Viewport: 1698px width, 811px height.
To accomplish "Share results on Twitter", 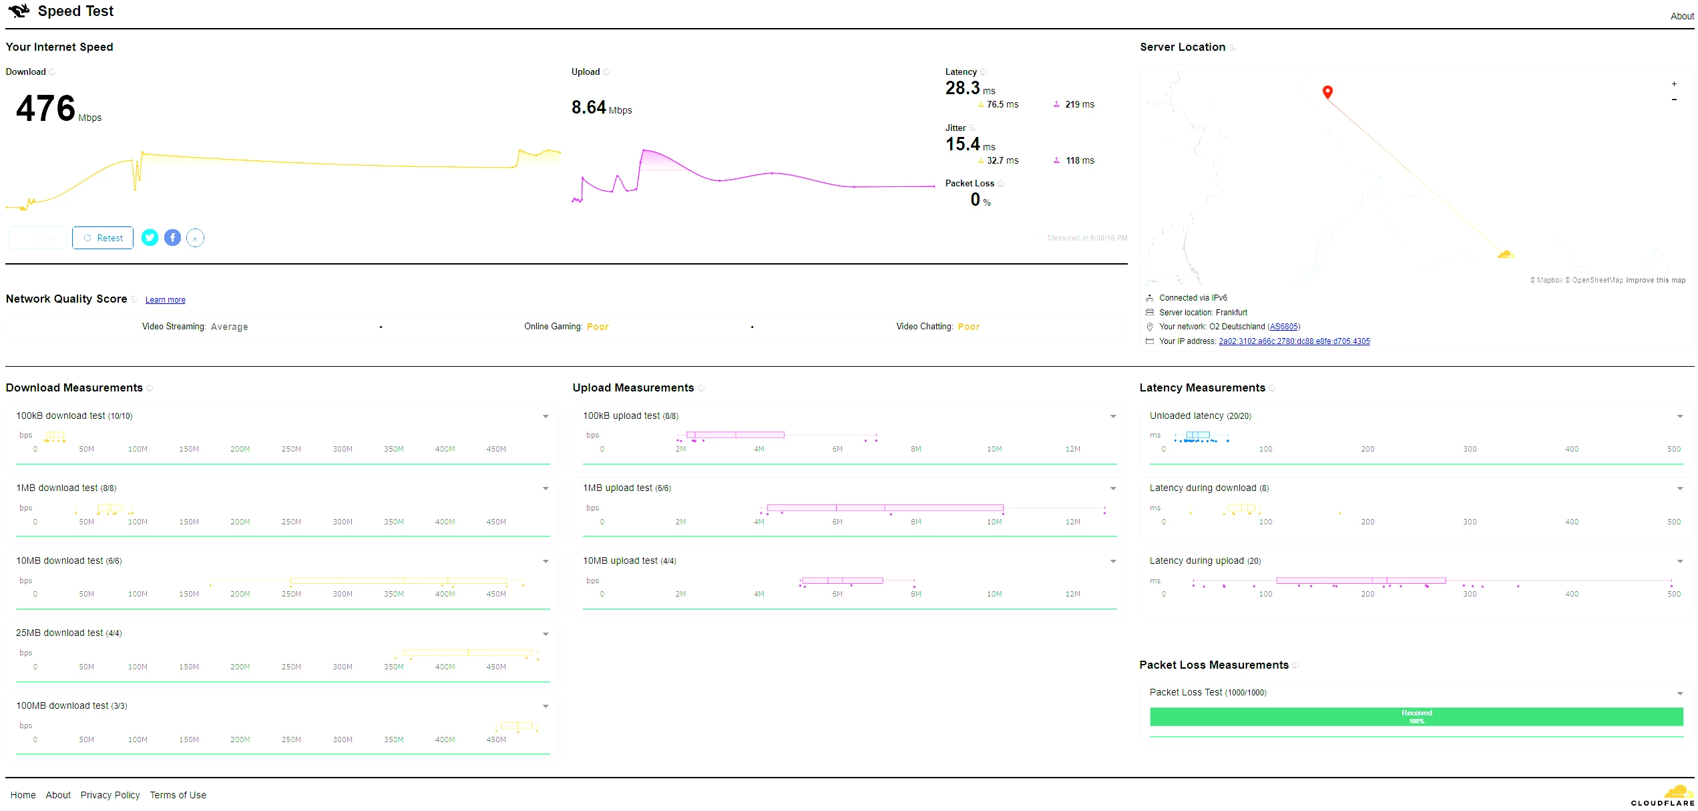I will coord(150,238).
